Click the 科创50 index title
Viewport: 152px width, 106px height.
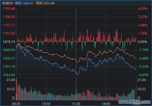tap(8, 3)
